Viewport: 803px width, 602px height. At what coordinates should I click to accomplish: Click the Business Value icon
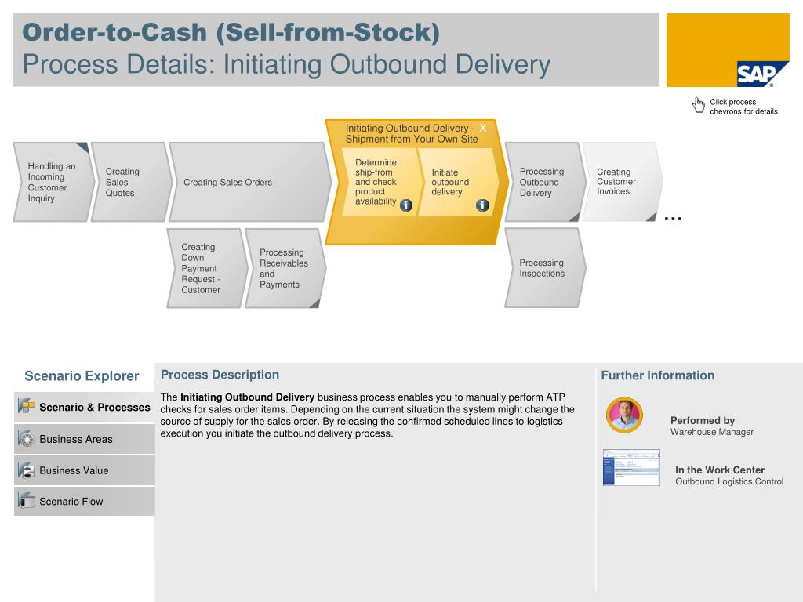click(x=26, y=470)
